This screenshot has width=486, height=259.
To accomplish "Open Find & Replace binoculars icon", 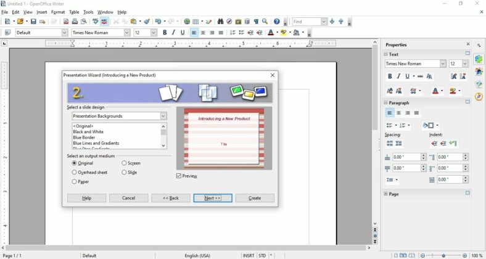I will 220,22.
